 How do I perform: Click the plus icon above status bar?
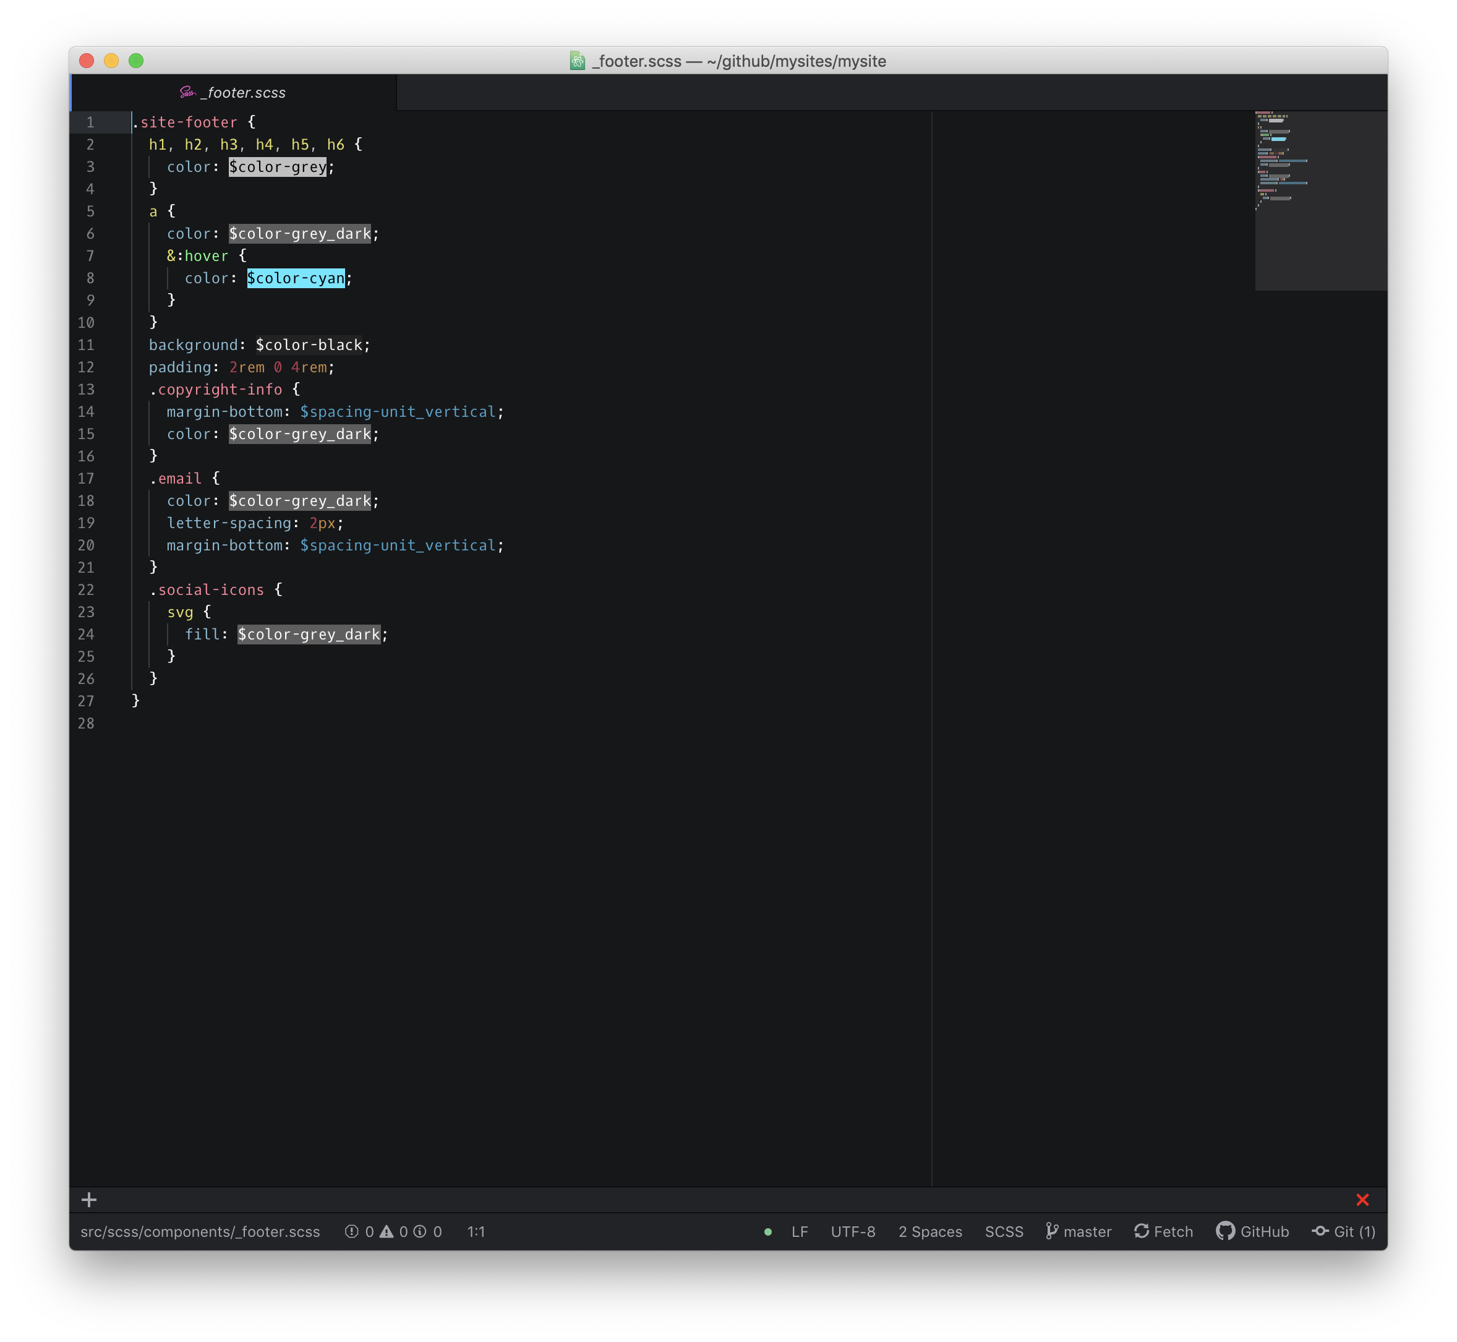point(88,1200)
